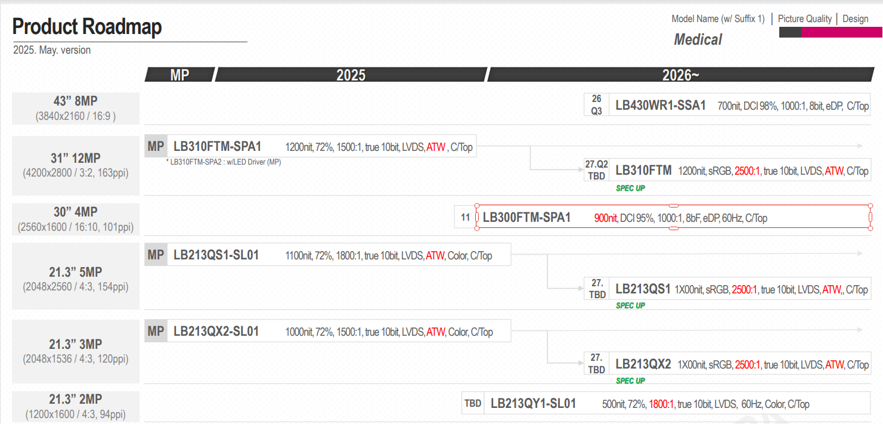Click the right-middle handle of the selected LB300FTM-SPA1 box
This screenshot has height=424, width=883.
coord(870,216)
